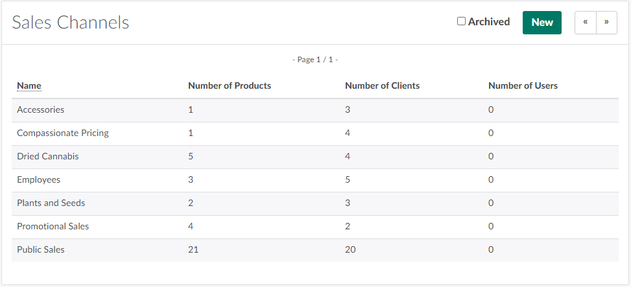Enable the Archived checkbox

coord(461,21)
